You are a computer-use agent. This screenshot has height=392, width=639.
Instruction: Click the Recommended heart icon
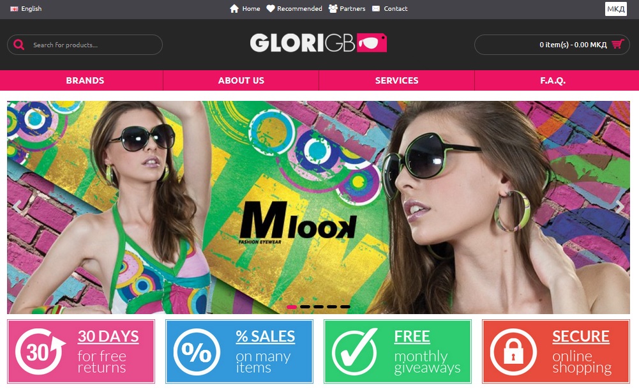pos(271,8)
